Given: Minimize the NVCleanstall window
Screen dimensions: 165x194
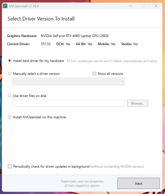Looking at the screenshot, I should pyautogui.click(x=130, y=6).
